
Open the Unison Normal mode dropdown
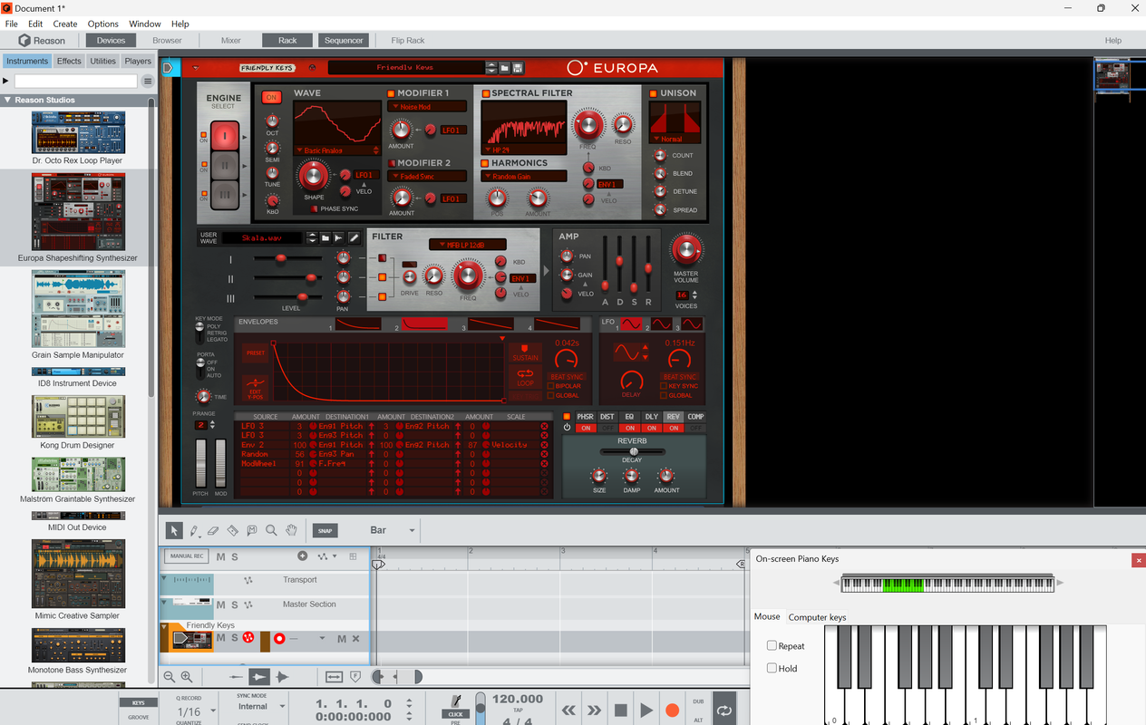click(675, 140)
